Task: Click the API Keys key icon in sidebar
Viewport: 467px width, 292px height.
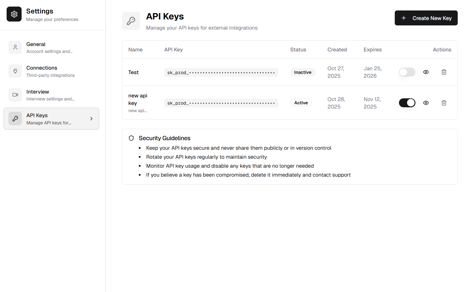Action: click(15, 118)
